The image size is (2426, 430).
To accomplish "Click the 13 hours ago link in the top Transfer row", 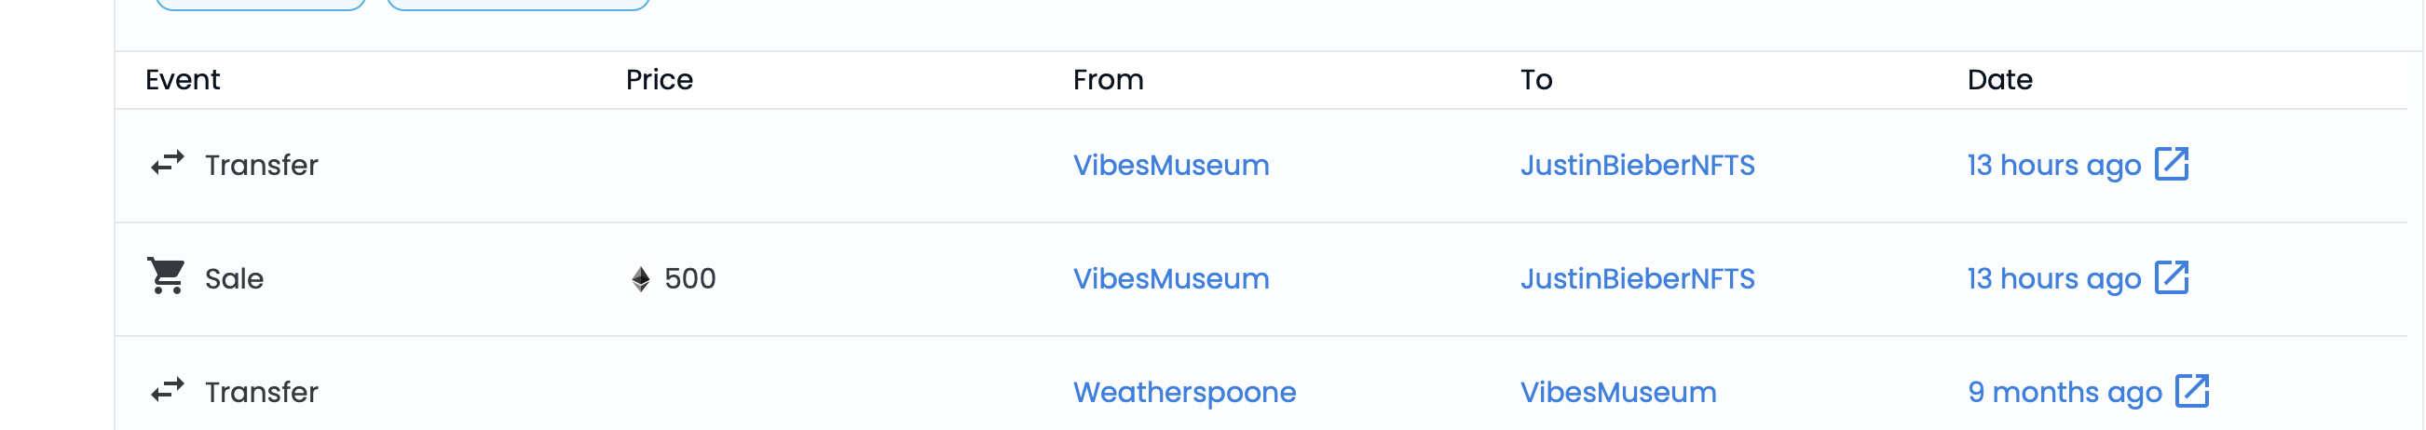I will (x=2053, y=166).
